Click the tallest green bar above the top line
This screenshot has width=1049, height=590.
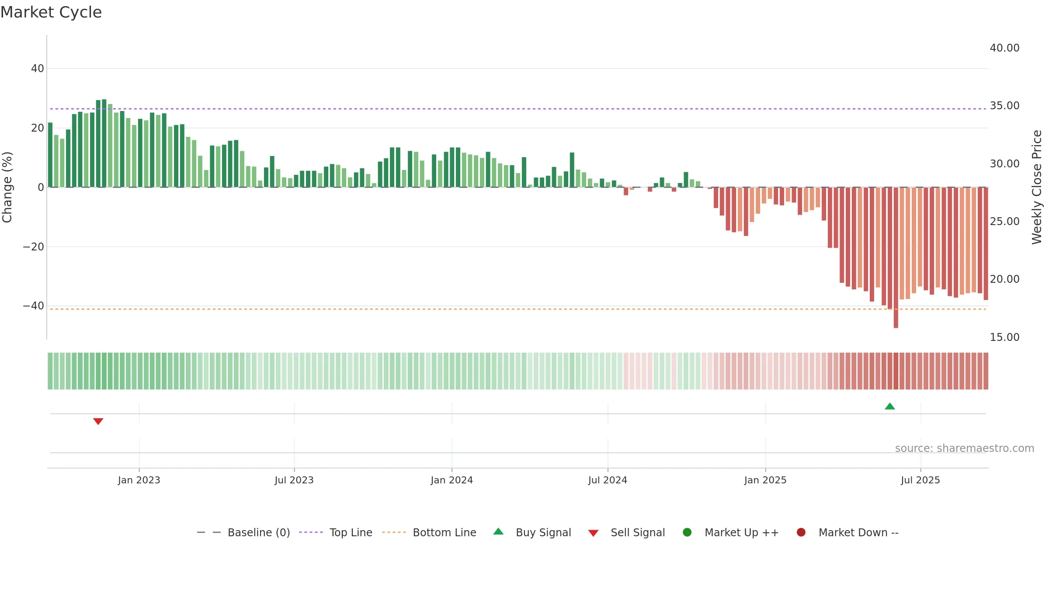point(104,143)
